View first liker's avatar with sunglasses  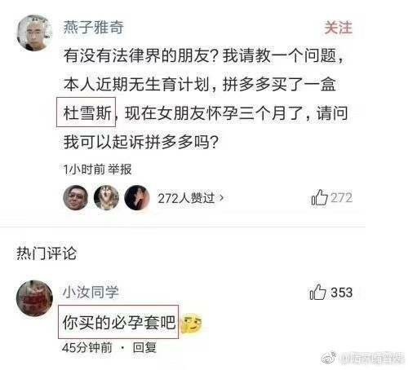(x=75, y=198)
